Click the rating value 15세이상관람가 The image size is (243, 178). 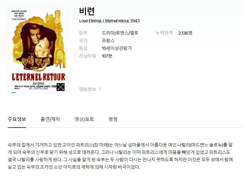[x=117, y=48]
